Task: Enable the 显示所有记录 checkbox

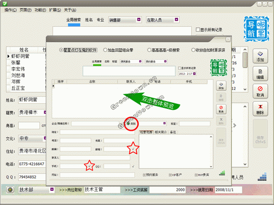Action: (198, 30)
